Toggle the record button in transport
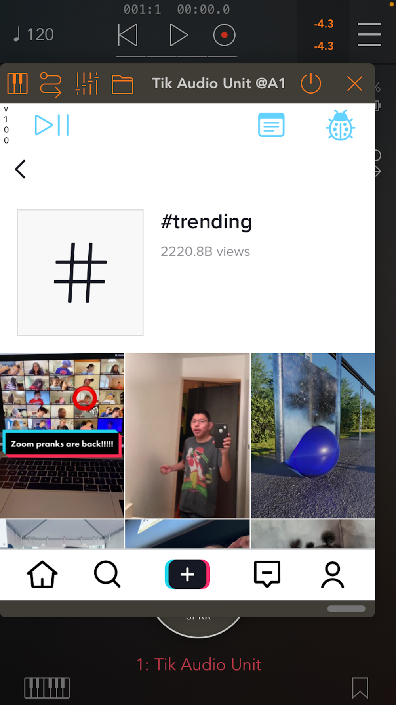Screen dimensions: 396x705 pyautogui.click(x=224, y=35)
